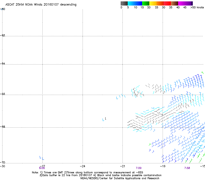The height and width of the screenshot is (180, 205).
Task: Click the legend value 25
Action: (x=157, y=7)
